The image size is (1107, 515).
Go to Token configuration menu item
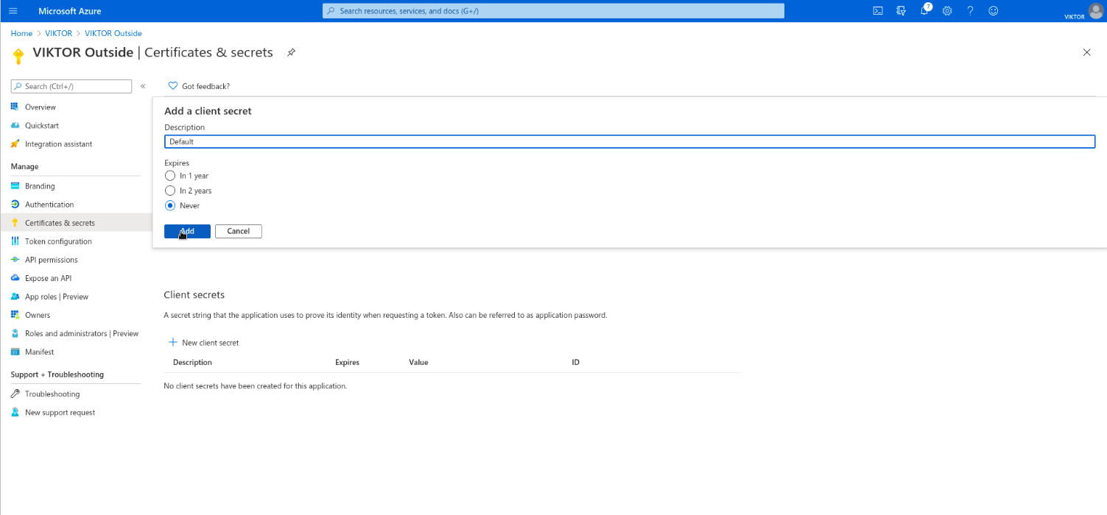pos(58,241)
